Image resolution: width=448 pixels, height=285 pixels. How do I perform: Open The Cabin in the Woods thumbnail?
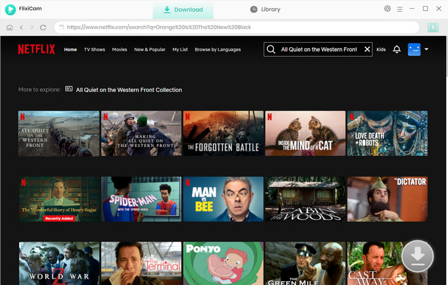[305, 199]
